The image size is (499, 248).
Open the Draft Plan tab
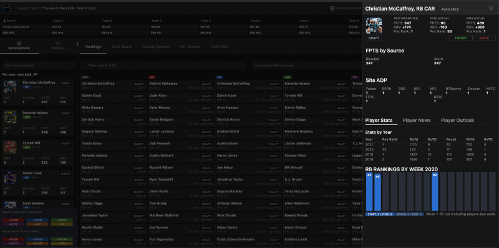click(x=220, y=47)
